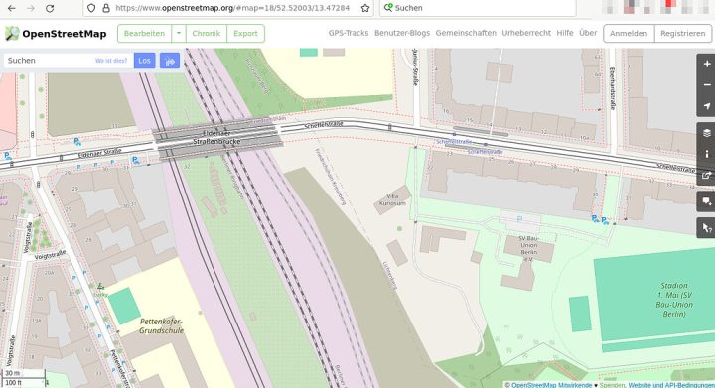Image resolution: width=715 pixels, height=388 pixels.
Task: Open the map layers panel
Action: (706, 133)
